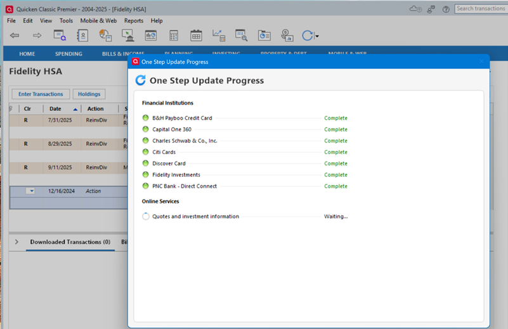Click the 9/11/2025 date cell
The width and height of the screenshot is (508, 329).
coord(60,167)
